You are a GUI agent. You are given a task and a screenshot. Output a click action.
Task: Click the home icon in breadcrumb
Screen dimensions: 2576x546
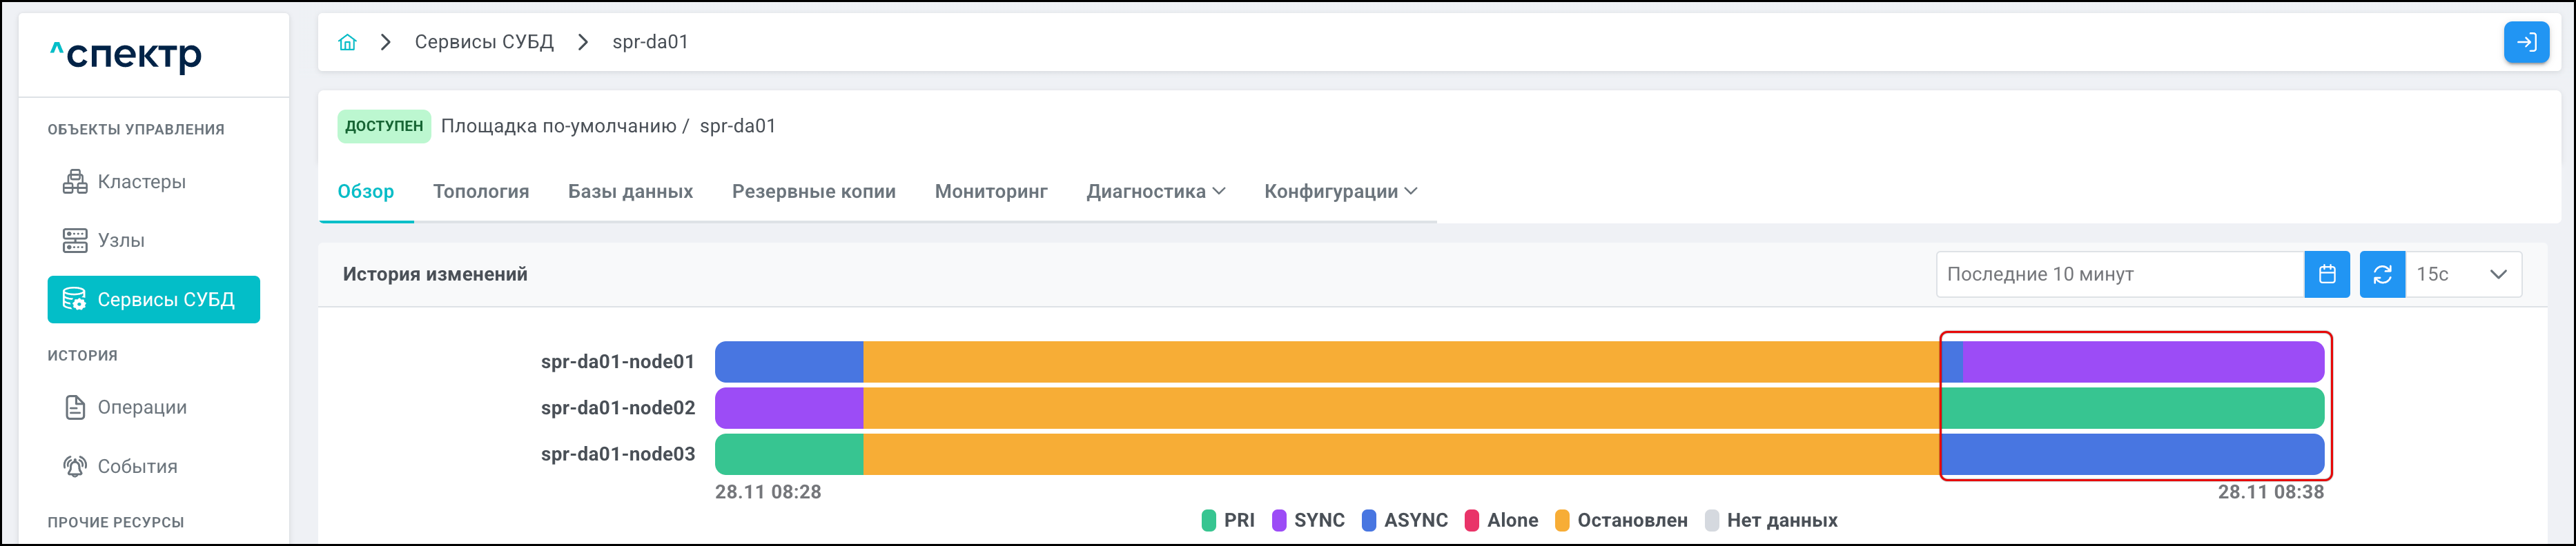347,42
